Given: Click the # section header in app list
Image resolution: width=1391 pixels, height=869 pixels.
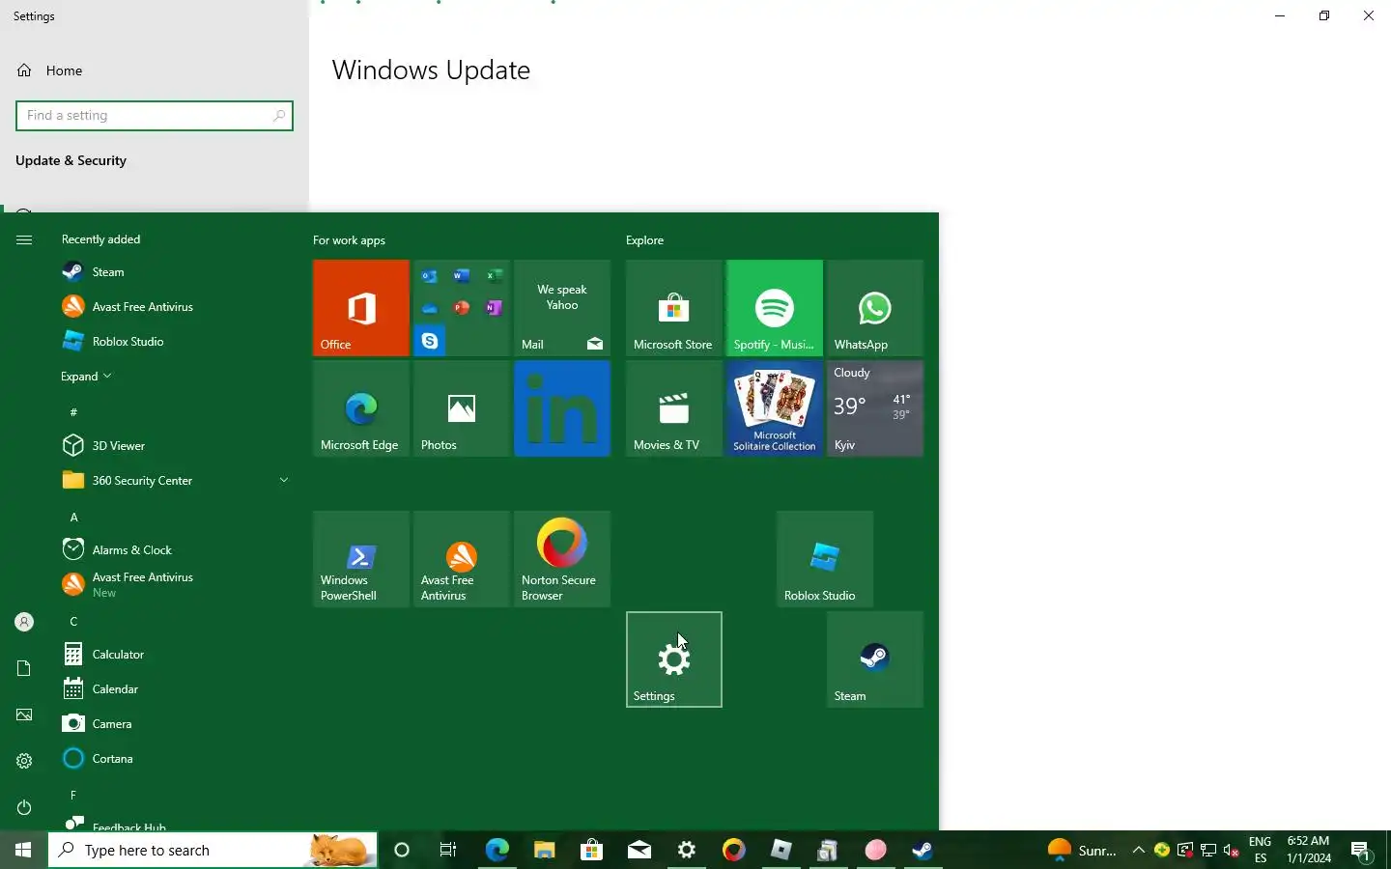Looking at the screenshot, I should coord(73,412).
